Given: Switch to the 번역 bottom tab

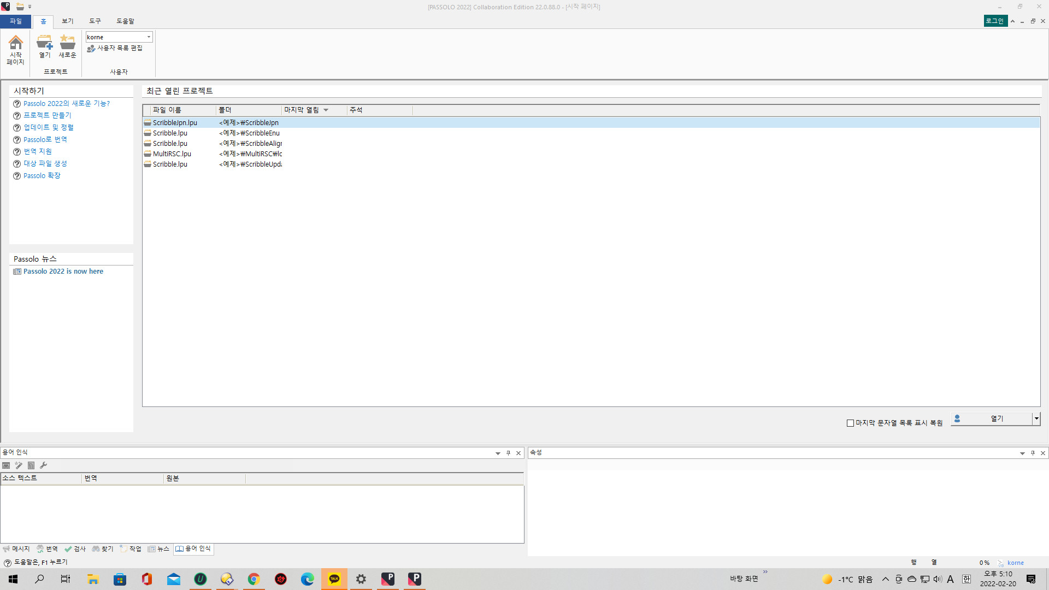Looking at the screenshot, I should (x=48, y=549).
